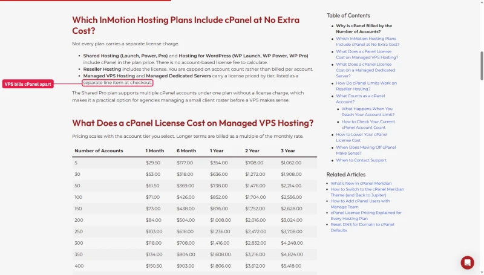Open 'How Do cPanel Limits Work on Reseller Hosting?' link
Viewport: 484px width, 275px height.
coord(367,86)
